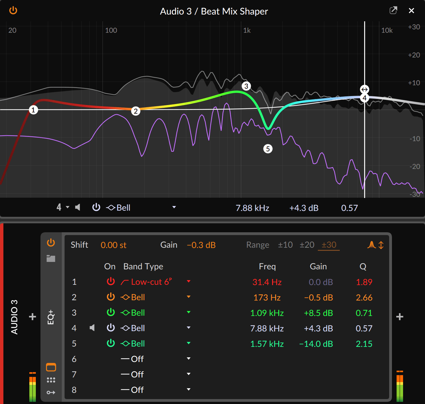Open the device preset browser folder icon
Viewport: 425px width, 404px height.
[x=51, y=259]
